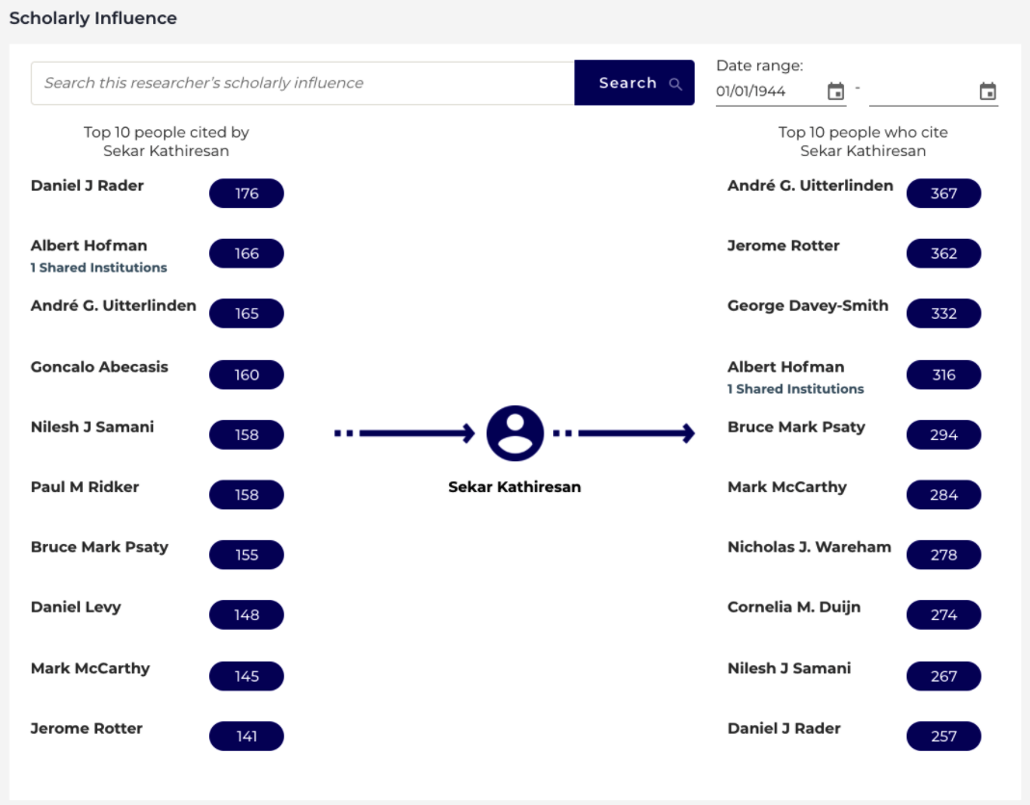Open Bruce Mark Psaty with count 155

click(99, 548)
